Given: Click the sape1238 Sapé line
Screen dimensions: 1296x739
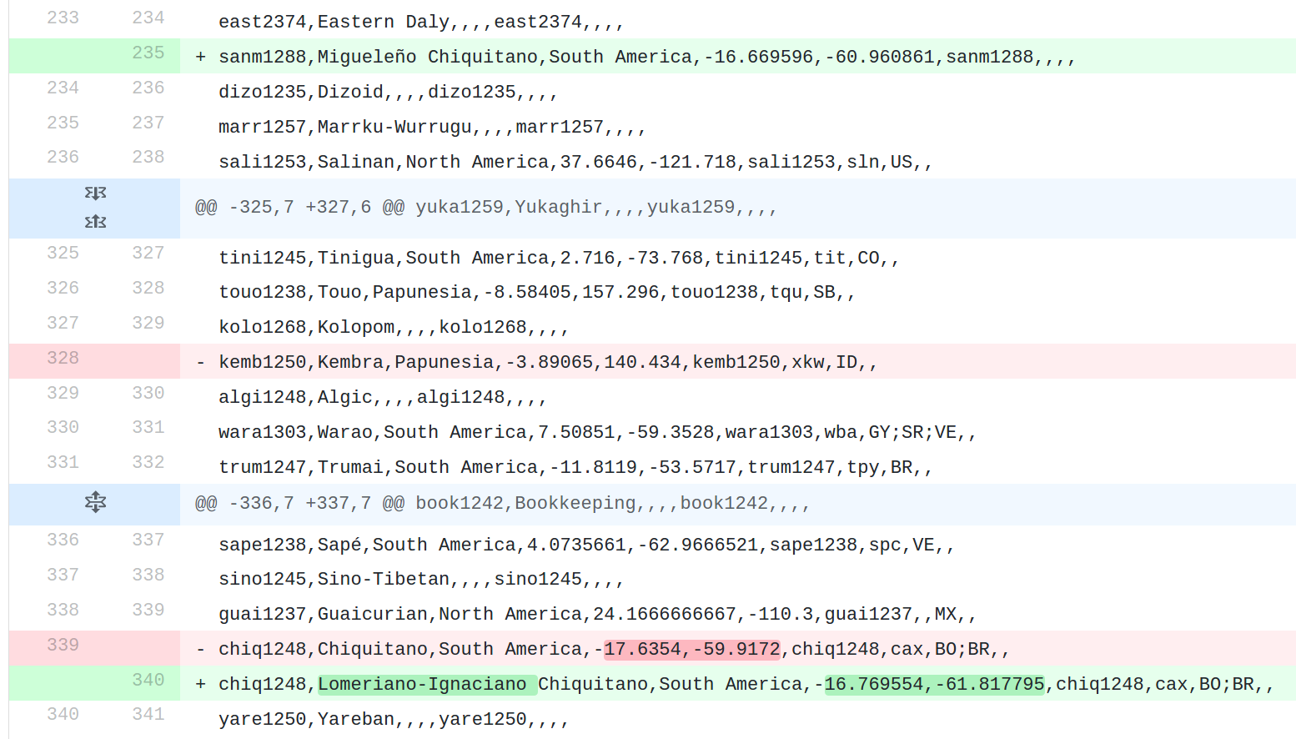Looking at the screenshot, I should 586,545.
